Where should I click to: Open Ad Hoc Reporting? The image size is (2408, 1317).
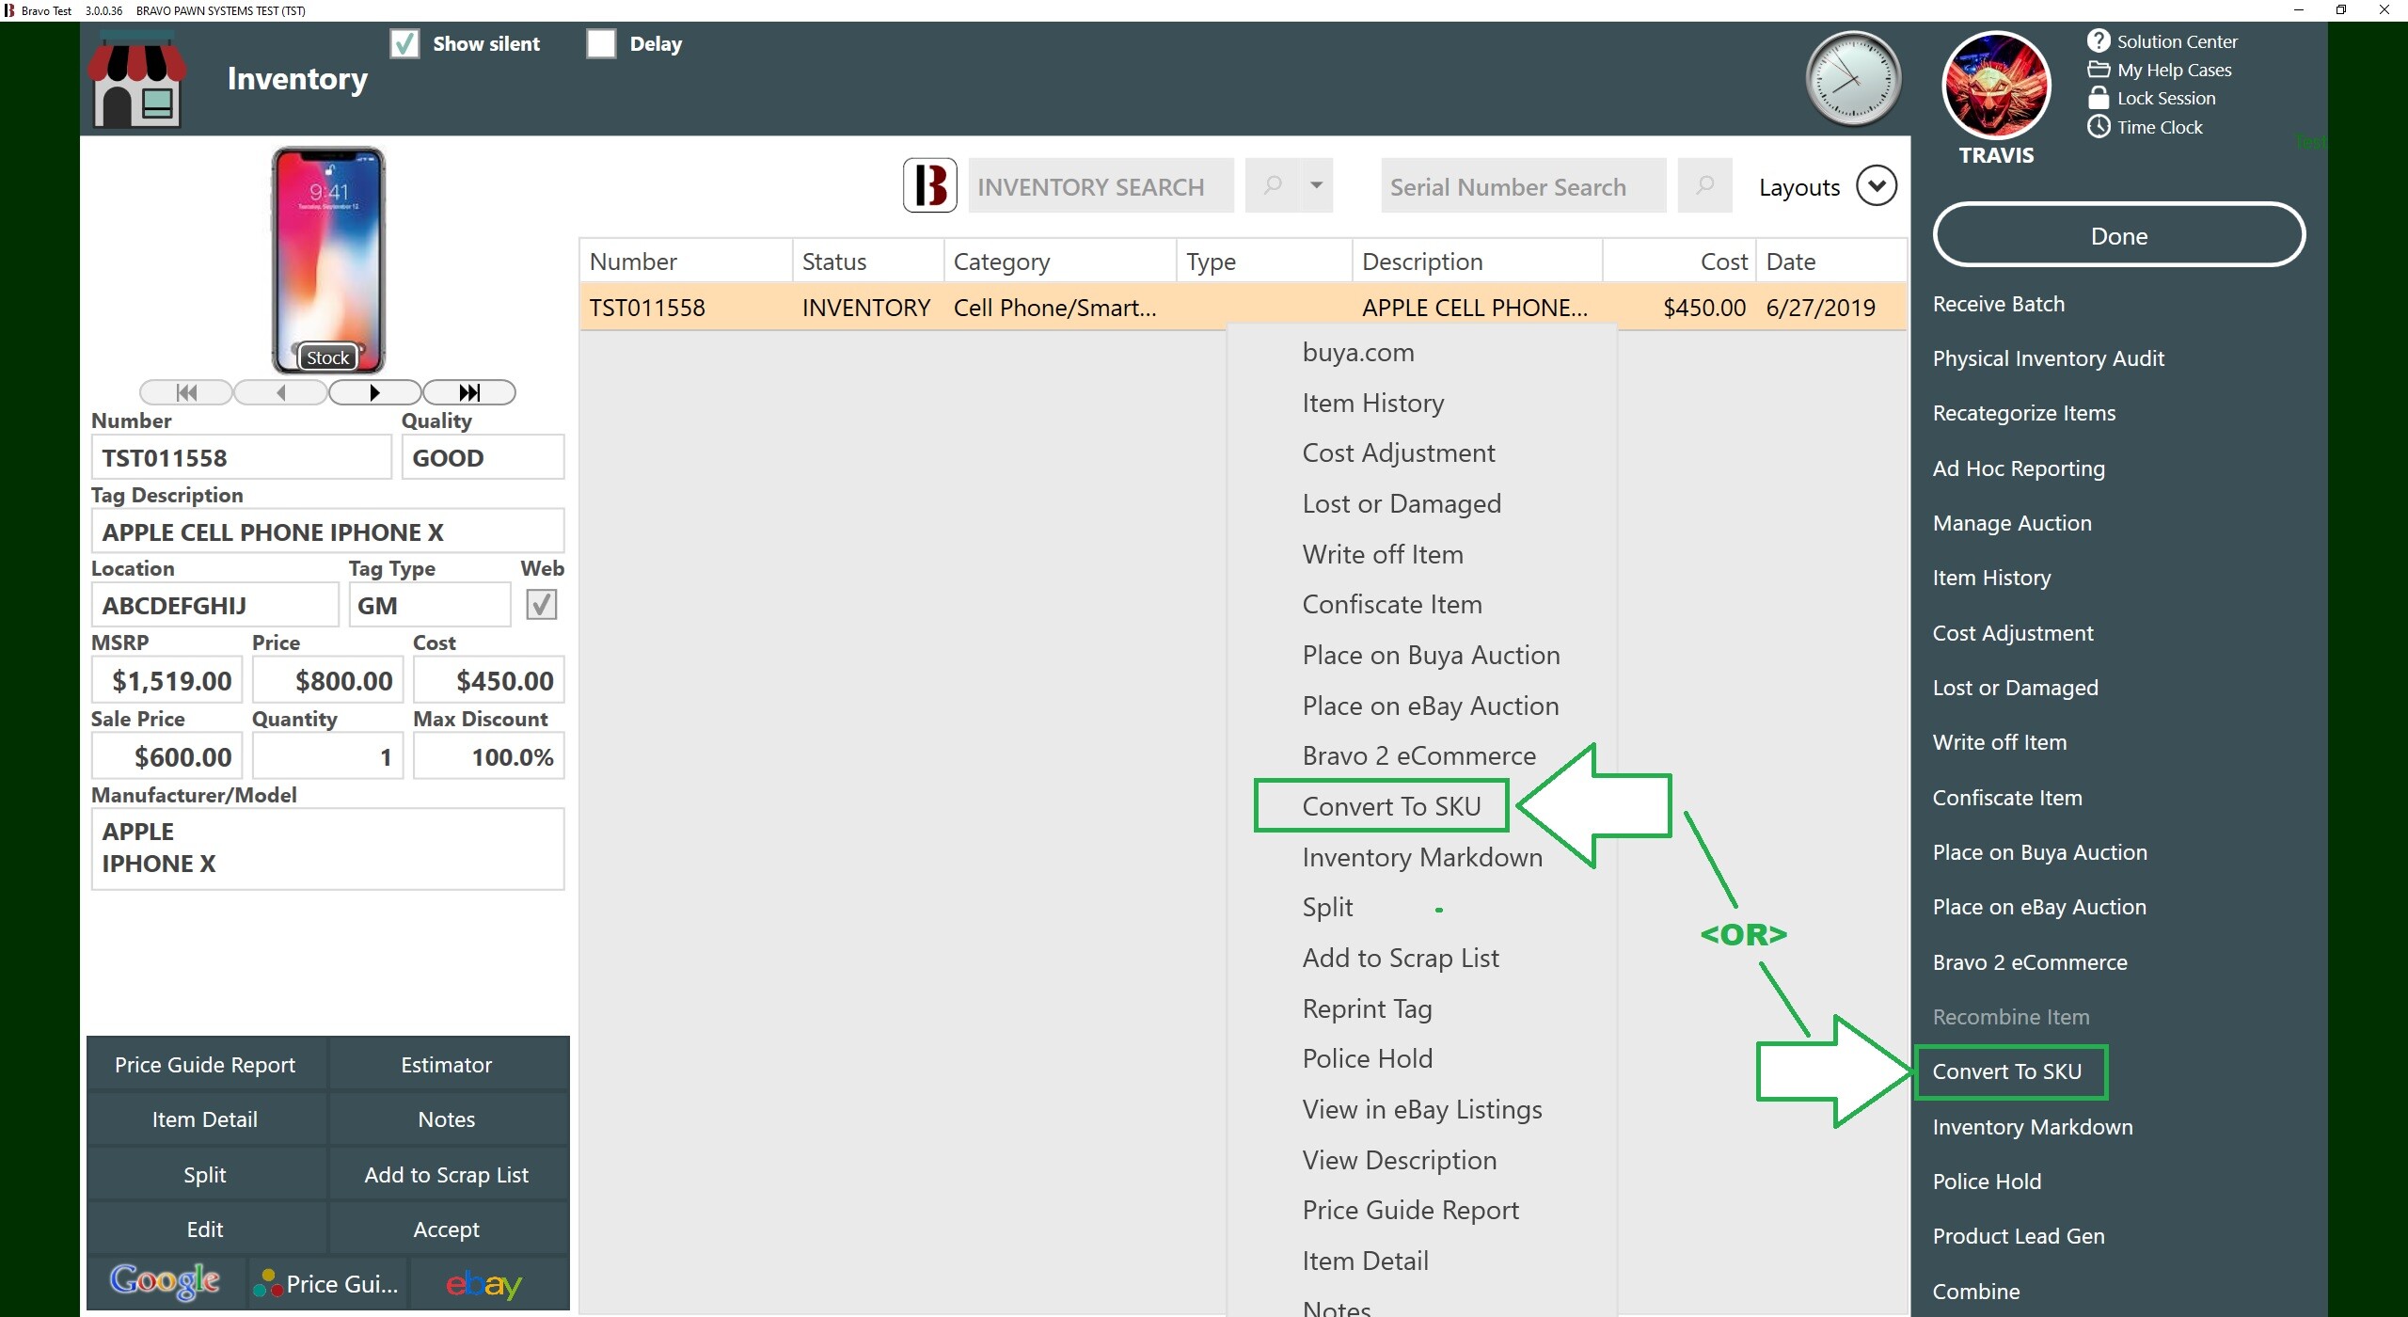tap(2019, 468)
